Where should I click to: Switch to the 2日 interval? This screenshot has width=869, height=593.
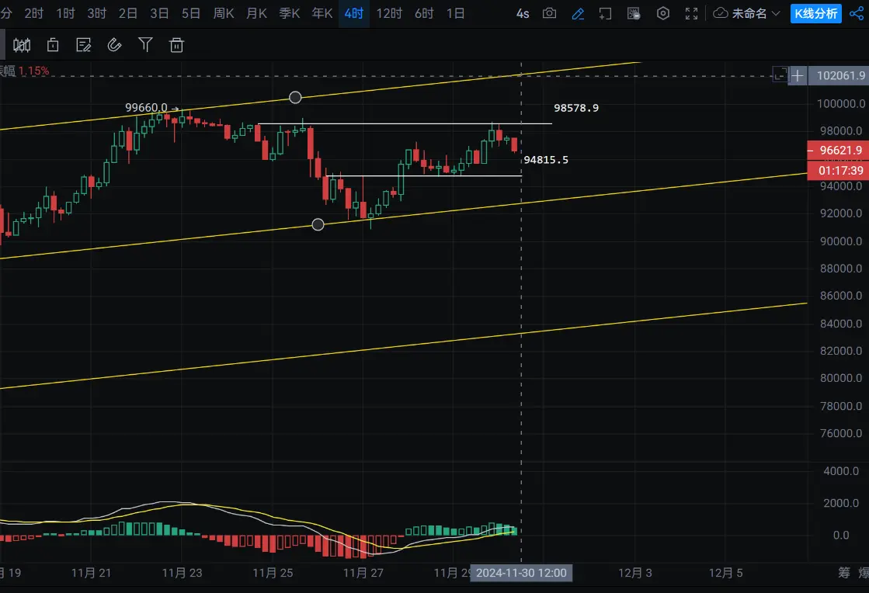tap(128, 13)
